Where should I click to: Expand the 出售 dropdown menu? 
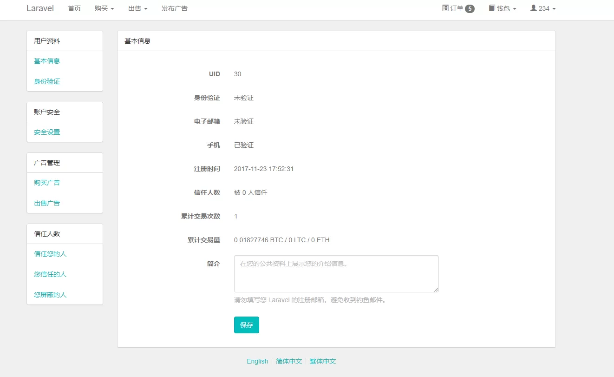pos(137,8)
